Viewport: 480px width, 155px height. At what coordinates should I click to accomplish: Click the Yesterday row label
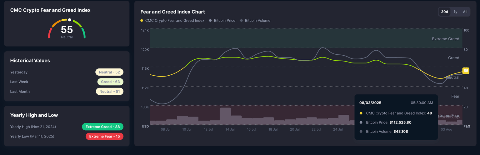tap(19, 72)
